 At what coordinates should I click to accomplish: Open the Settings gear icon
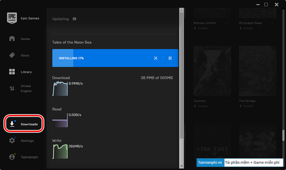tap(12, 141)
